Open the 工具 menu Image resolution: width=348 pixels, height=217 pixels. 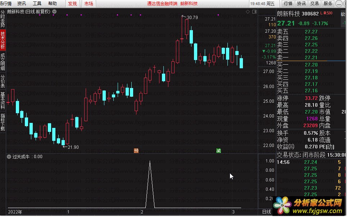point(37,4)
